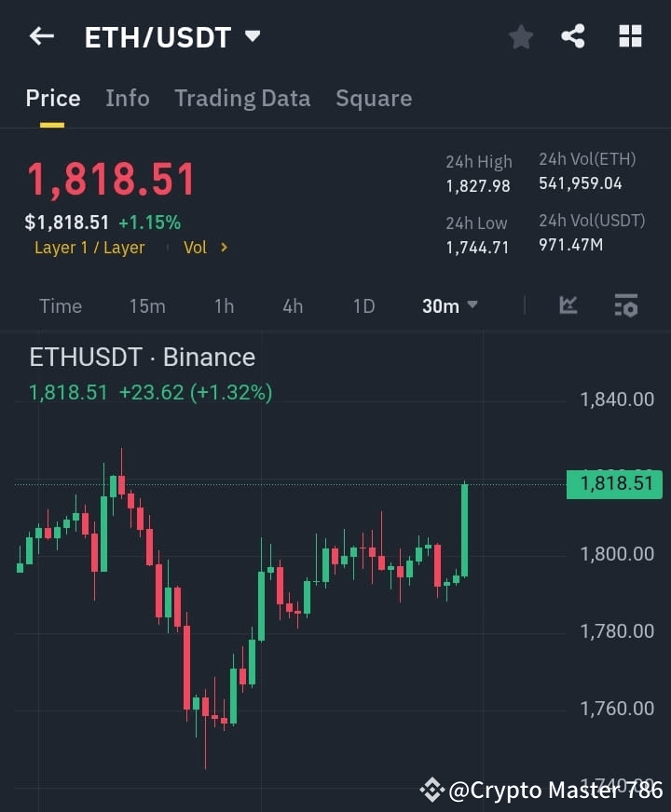
Task: Click the Layer 1 / Layer label
Action: click(89, 247)
